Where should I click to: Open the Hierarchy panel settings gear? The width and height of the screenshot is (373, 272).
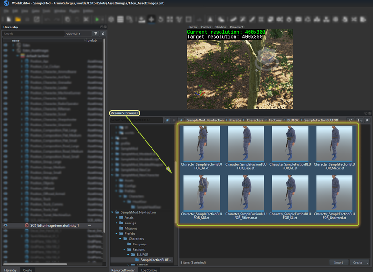click(103, 34)
